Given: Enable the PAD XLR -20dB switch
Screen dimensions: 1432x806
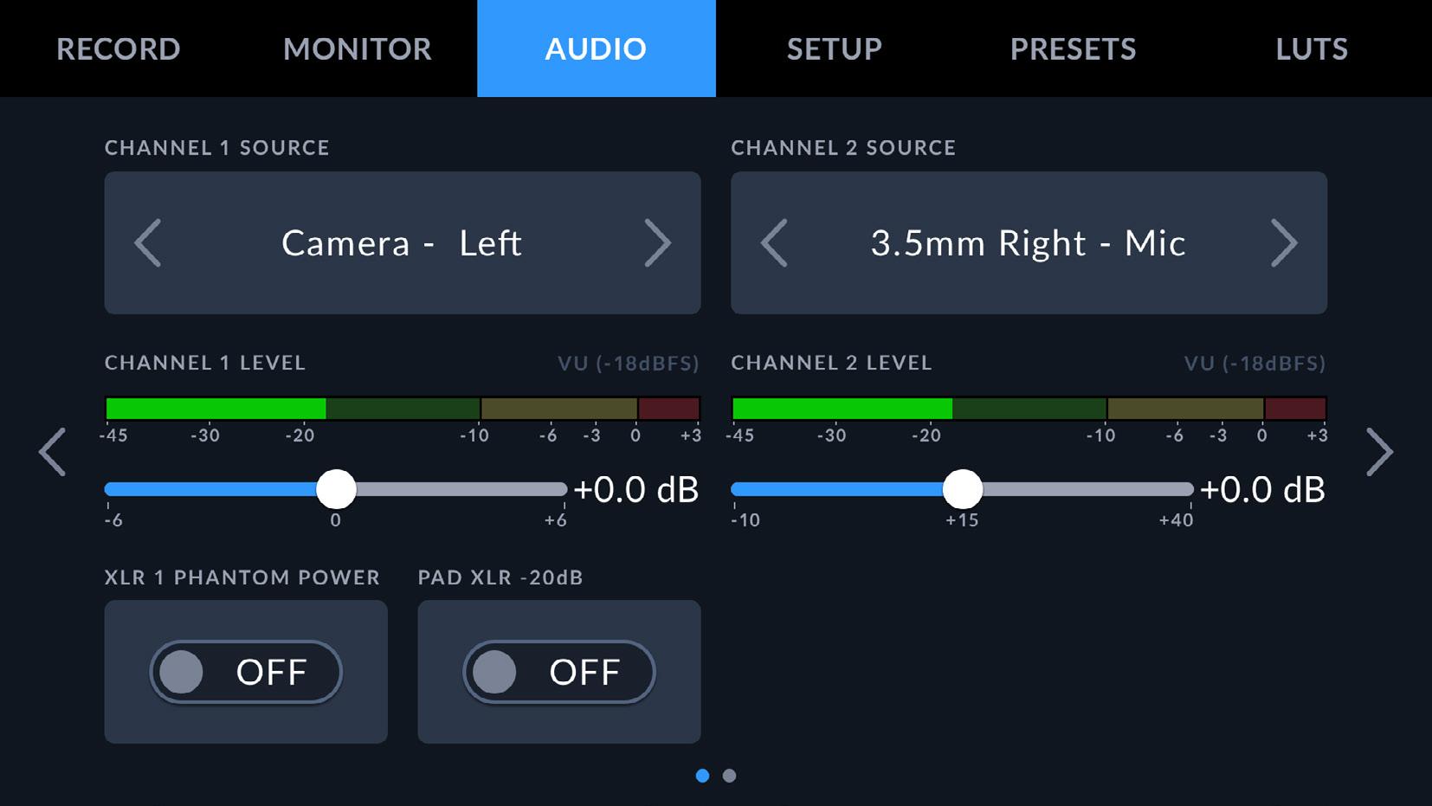Looking at the screenshot, I should click(x=559, y=672).
